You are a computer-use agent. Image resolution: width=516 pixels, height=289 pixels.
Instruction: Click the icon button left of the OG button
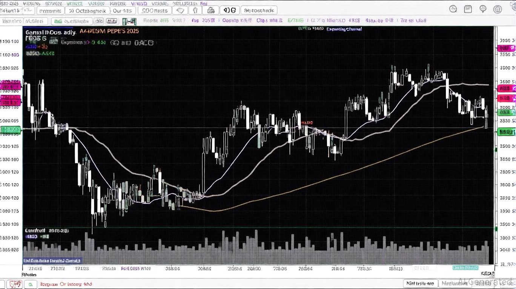point(211,11)
